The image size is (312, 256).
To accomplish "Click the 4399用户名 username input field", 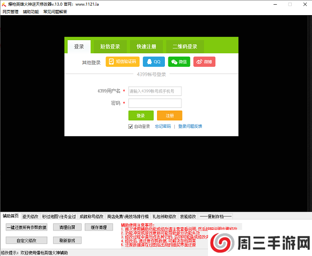I will pos(155,91).
